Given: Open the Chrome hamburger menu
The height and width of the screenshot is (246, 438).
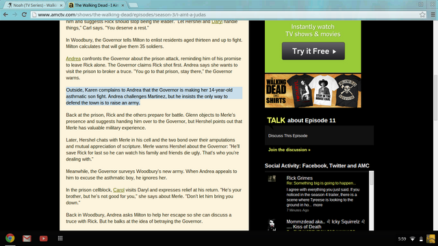Looking at the screenshot, I should (x=433, y=14).
